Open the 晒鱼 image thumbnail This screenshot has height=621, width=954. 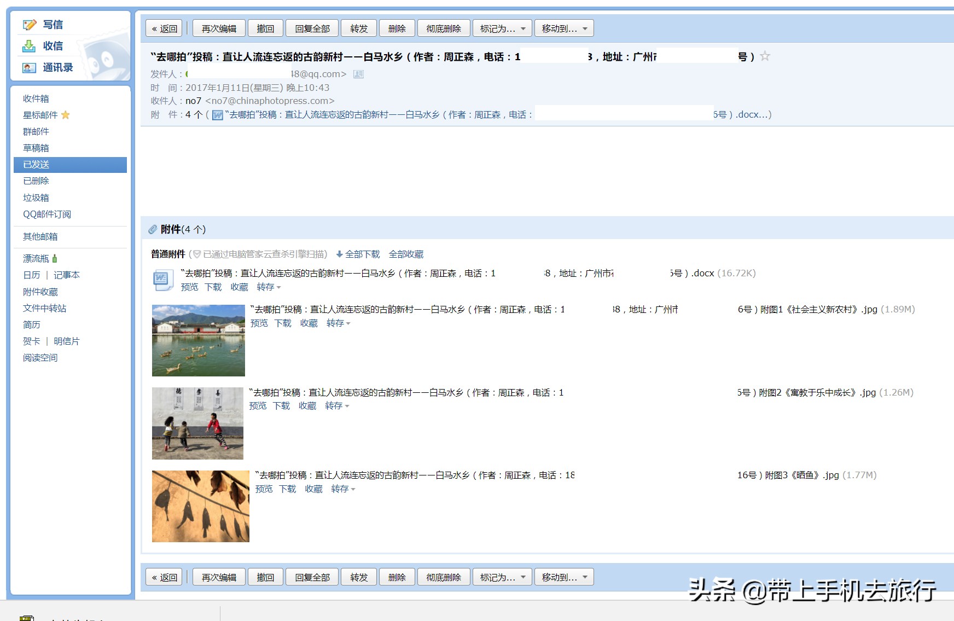tap(201, 506)
